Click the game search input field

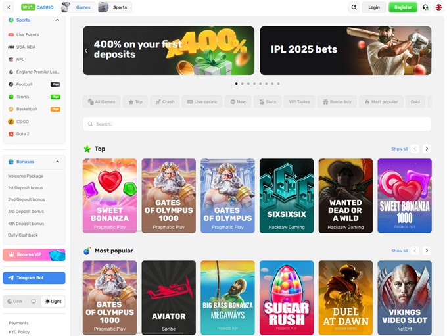click(257, 124)
